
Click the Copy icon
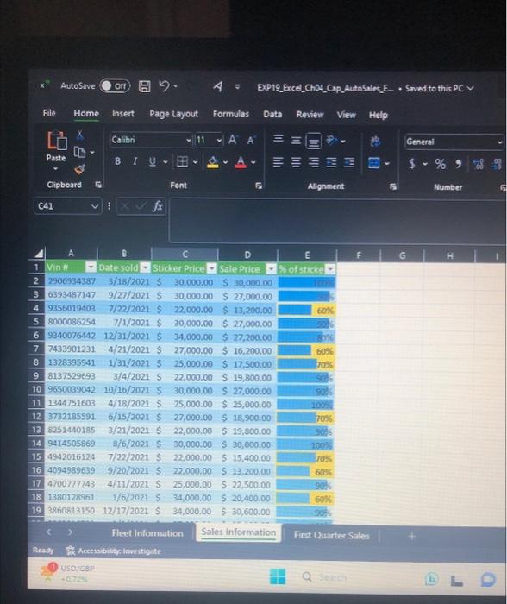tap(79, 152)
